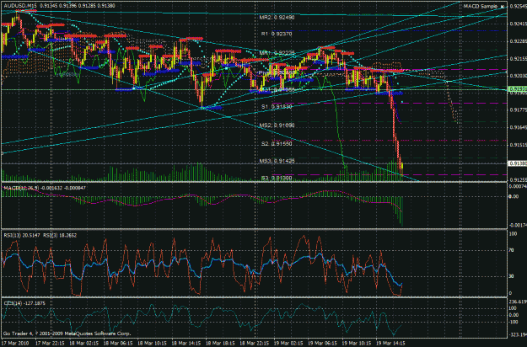Click the 18 Mar 18:15 time label
This screenshot has height=347, width=527.
coord(220,344)
